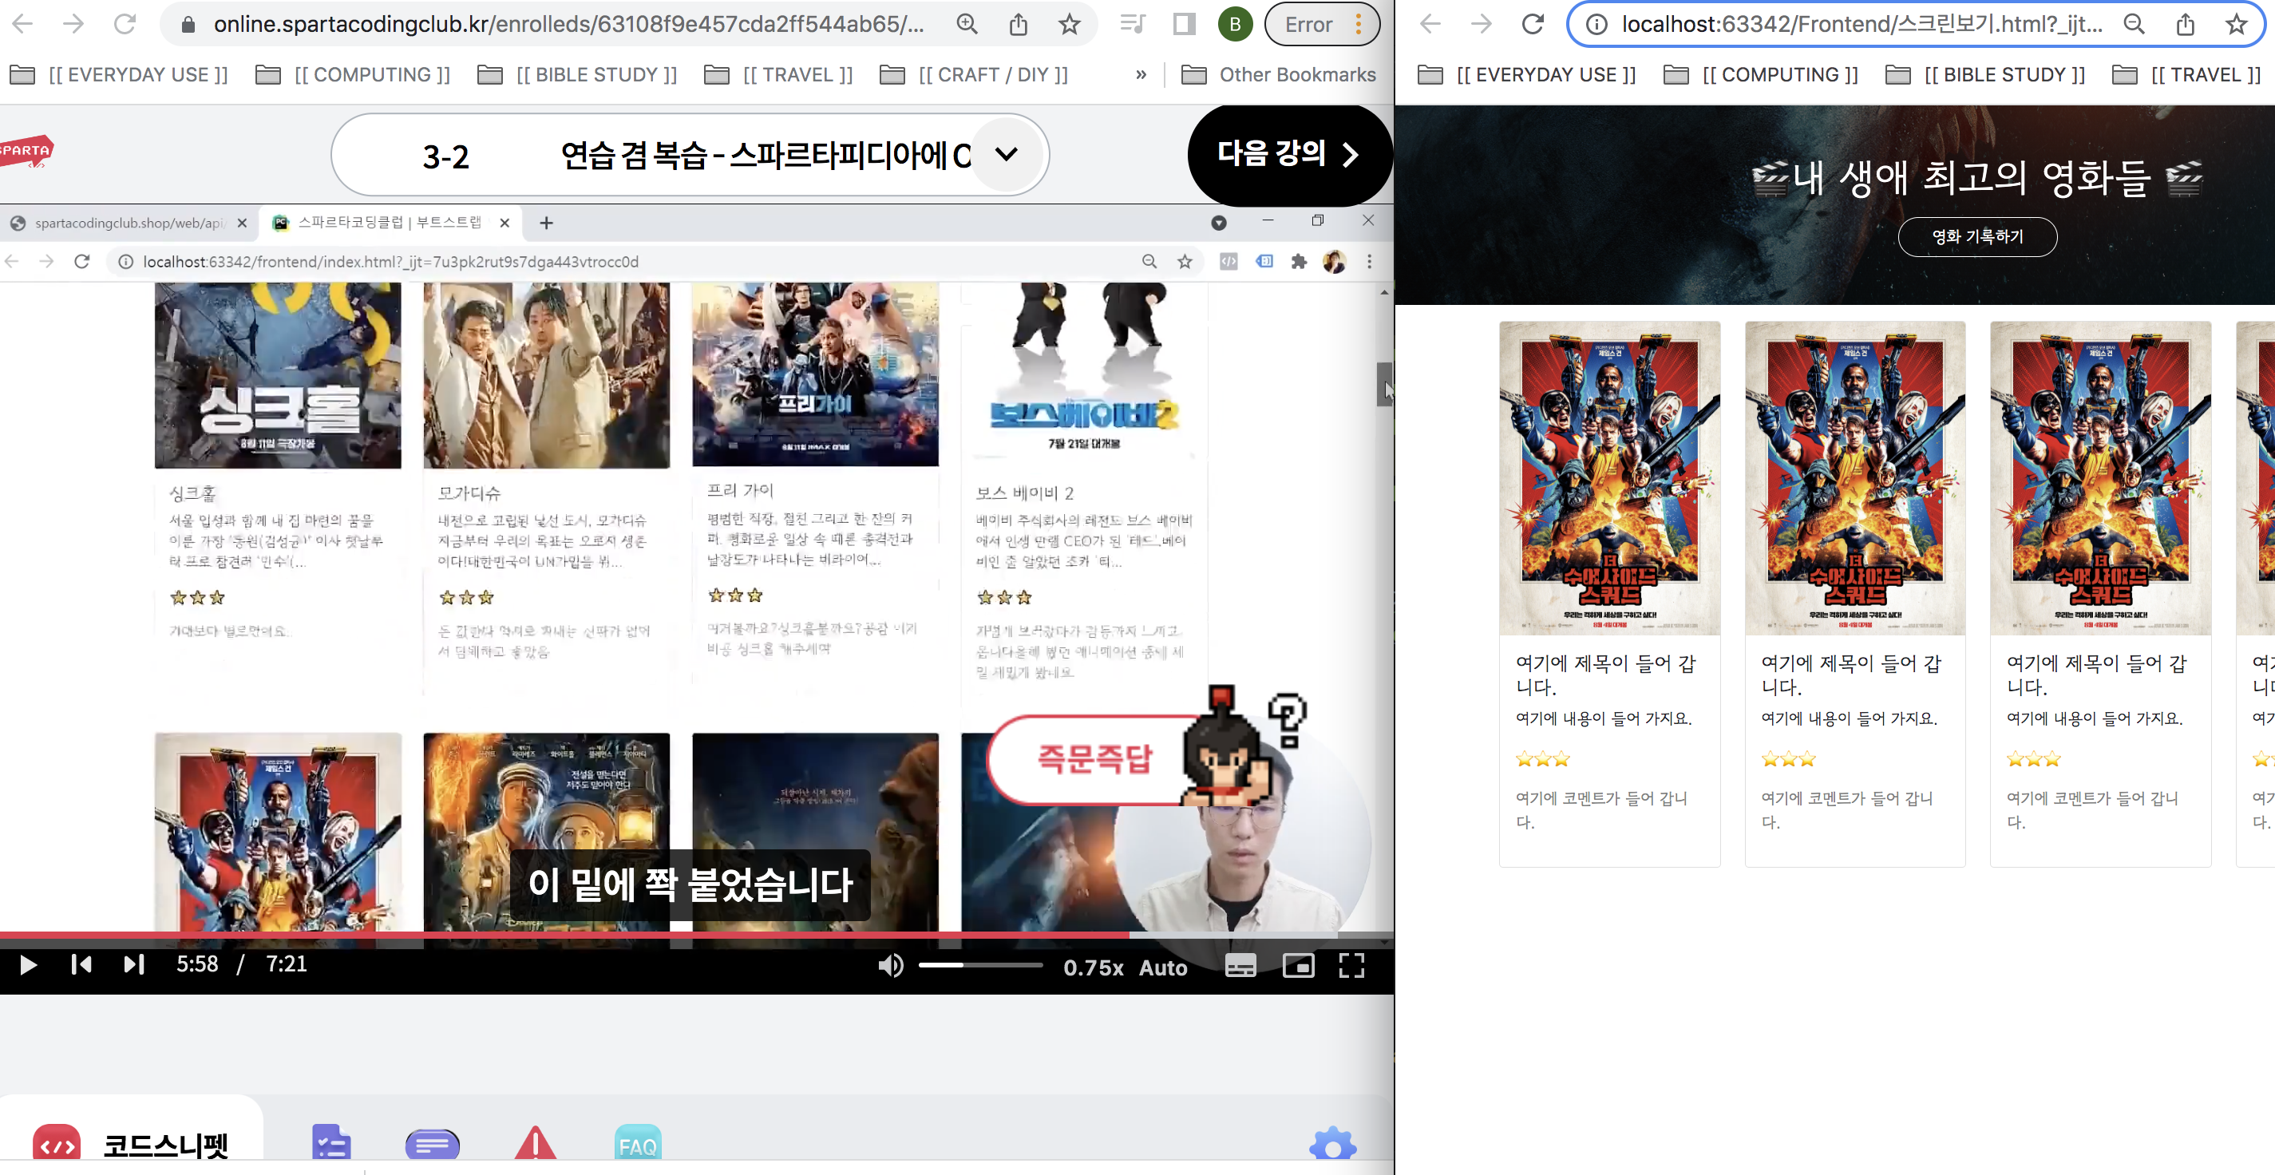
Task: Open green B profile avatar
Action: click(x=1235, y=24)
